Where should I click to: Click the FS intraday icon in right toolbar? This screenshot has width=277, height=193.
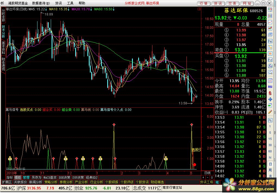pos(270,120)
